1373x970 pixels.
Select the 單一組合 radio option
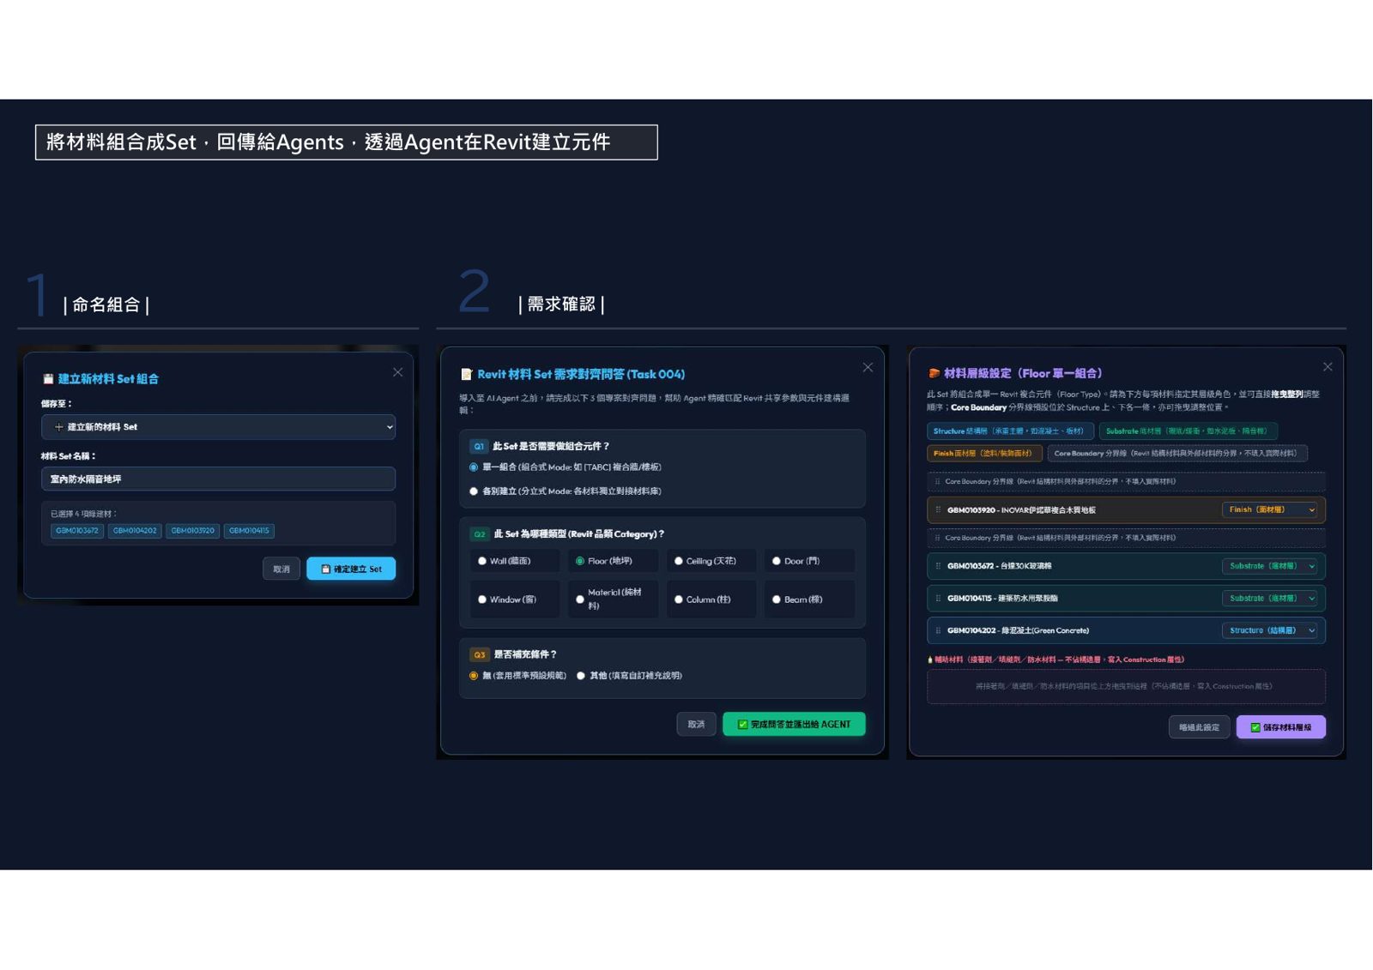[x=474, y=467]
